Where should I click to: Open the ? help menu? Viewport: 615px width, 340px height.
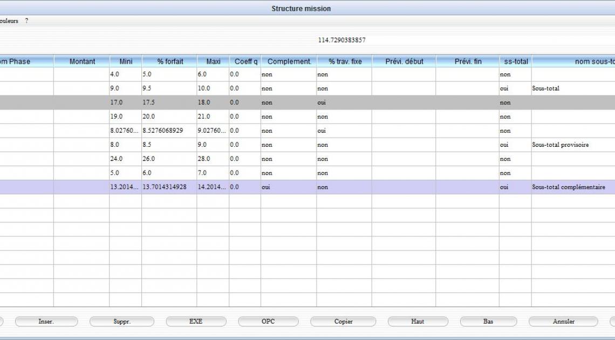26,21
